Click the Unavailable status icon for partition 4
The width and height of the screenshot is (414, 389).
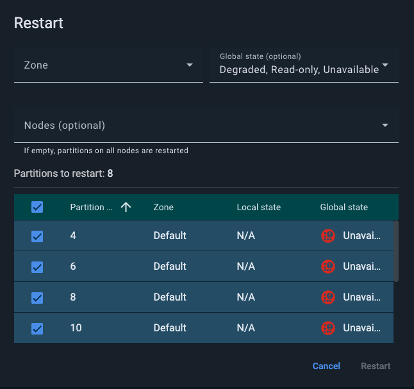coord(328,236)
